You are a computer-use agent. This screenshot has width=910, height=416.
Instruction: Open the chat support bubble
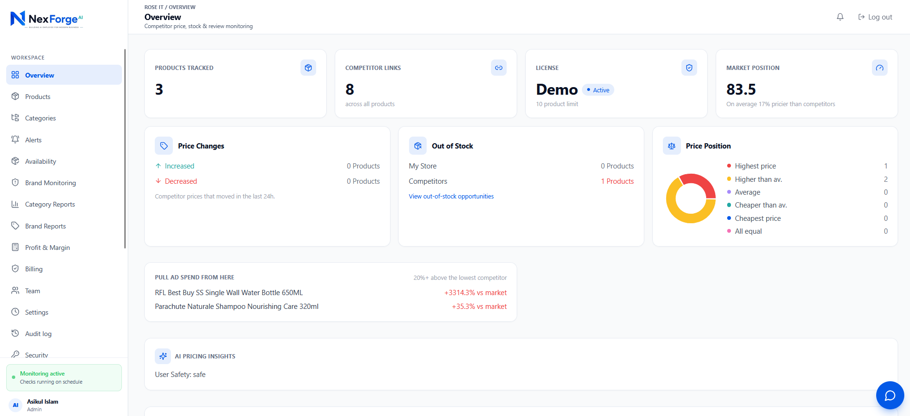click(890, 395)
